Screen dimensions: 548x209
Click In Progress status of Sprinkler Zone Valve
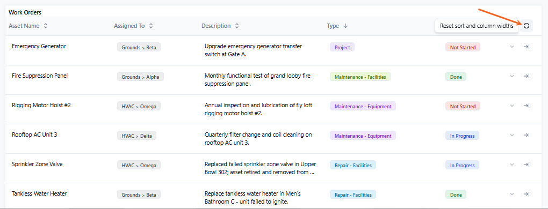tap(462, 166)
